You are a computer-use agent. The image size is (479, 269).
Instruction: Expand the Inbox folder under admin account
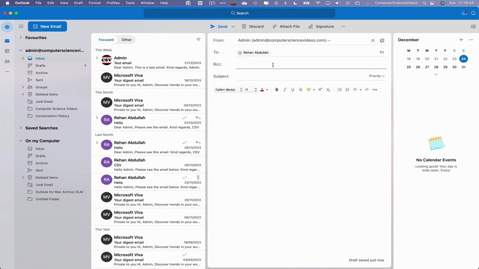(x=23, y=58)
